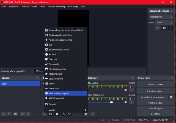176x123 pixels.
Task: Open scene filters icon in Szenen panel
Action: click(x=15, y=114)
